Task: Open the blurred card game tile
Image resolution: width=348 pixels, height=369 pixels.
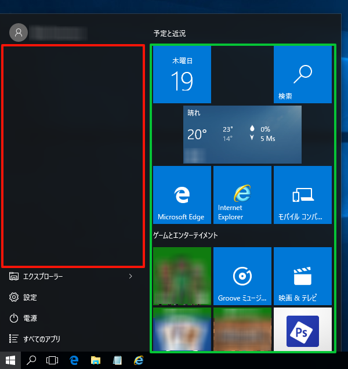Action: click(182, 329)
